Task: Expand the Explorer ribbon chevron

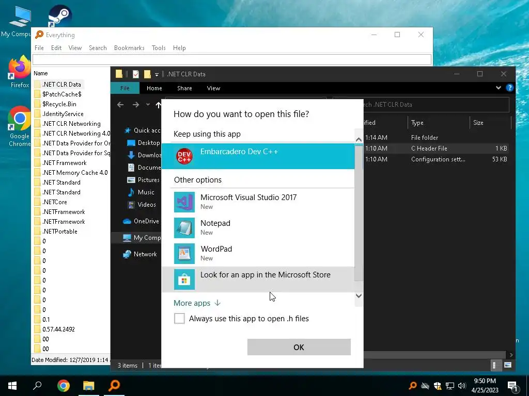Action: pos(499,88)
